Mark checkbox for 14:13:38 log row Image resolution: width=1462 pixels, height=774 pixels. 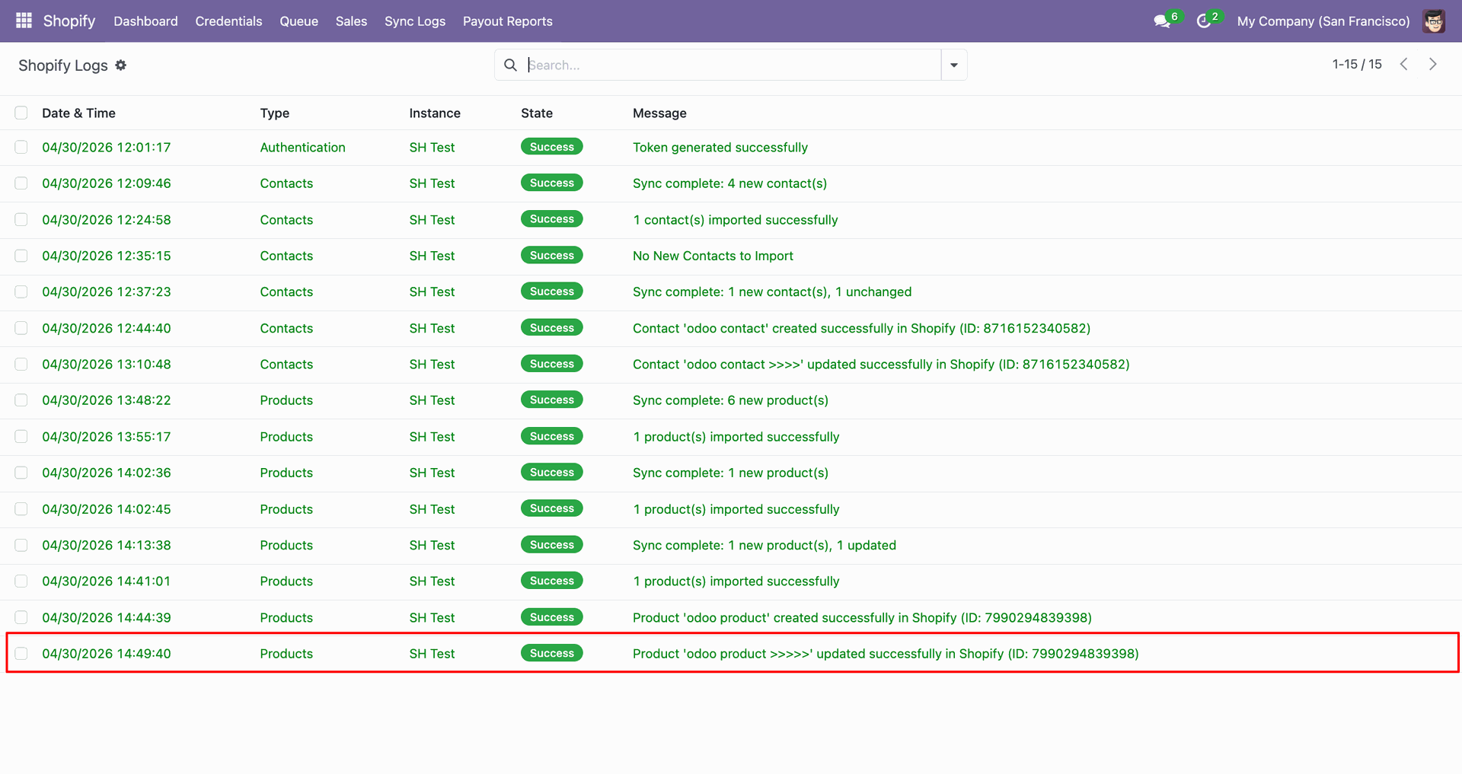coord(21,545)
